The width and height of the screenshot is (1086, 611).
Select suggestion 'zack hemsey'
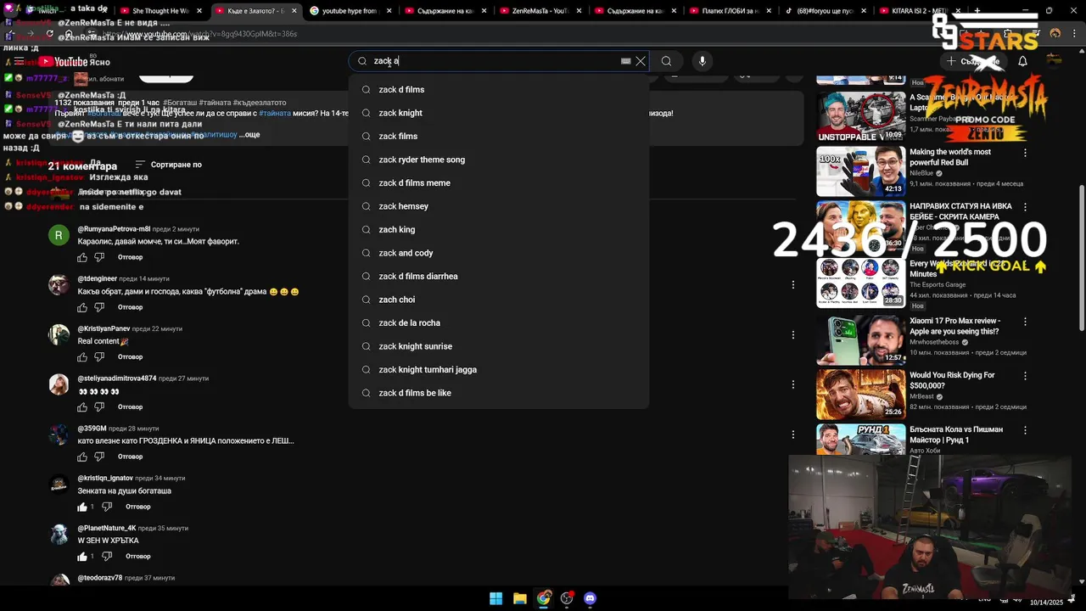[x=499, y=206]
